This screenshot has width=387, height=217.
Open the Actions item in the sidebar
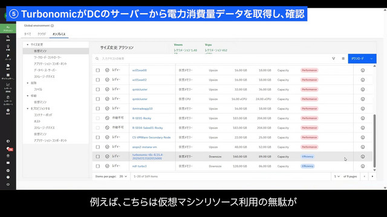coord(8,28)
